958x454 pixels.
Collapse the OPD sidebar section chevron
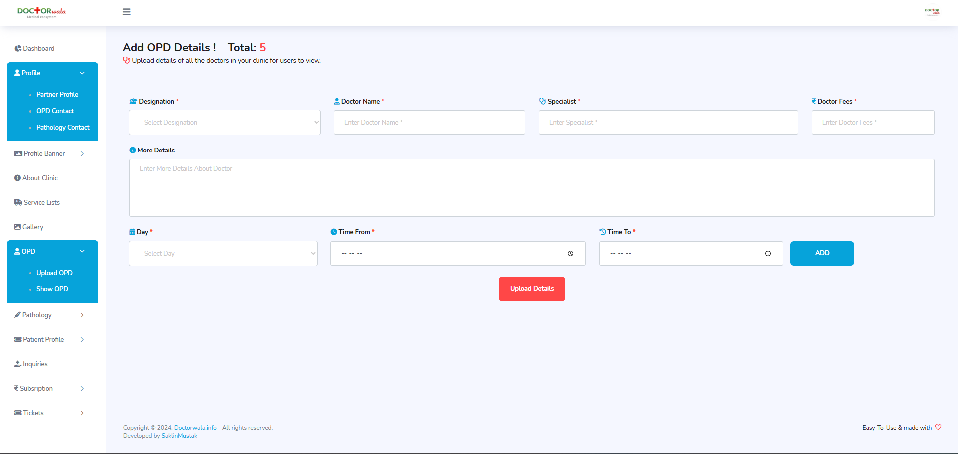pyautogui.click(x=82, y=251)
